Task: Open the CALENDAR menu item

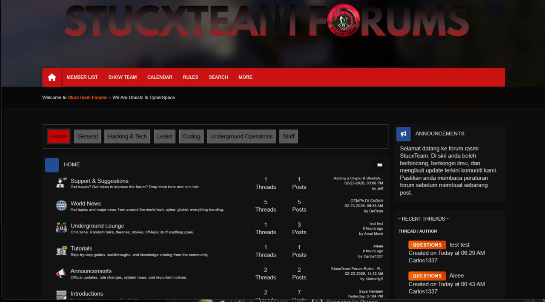Action: click(160, 77)
